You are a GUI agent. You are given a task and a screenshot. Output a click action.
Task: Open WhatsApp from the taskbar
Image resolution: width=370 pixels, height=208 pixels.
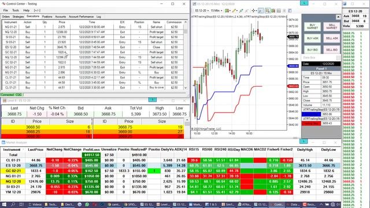click(87, 205)
